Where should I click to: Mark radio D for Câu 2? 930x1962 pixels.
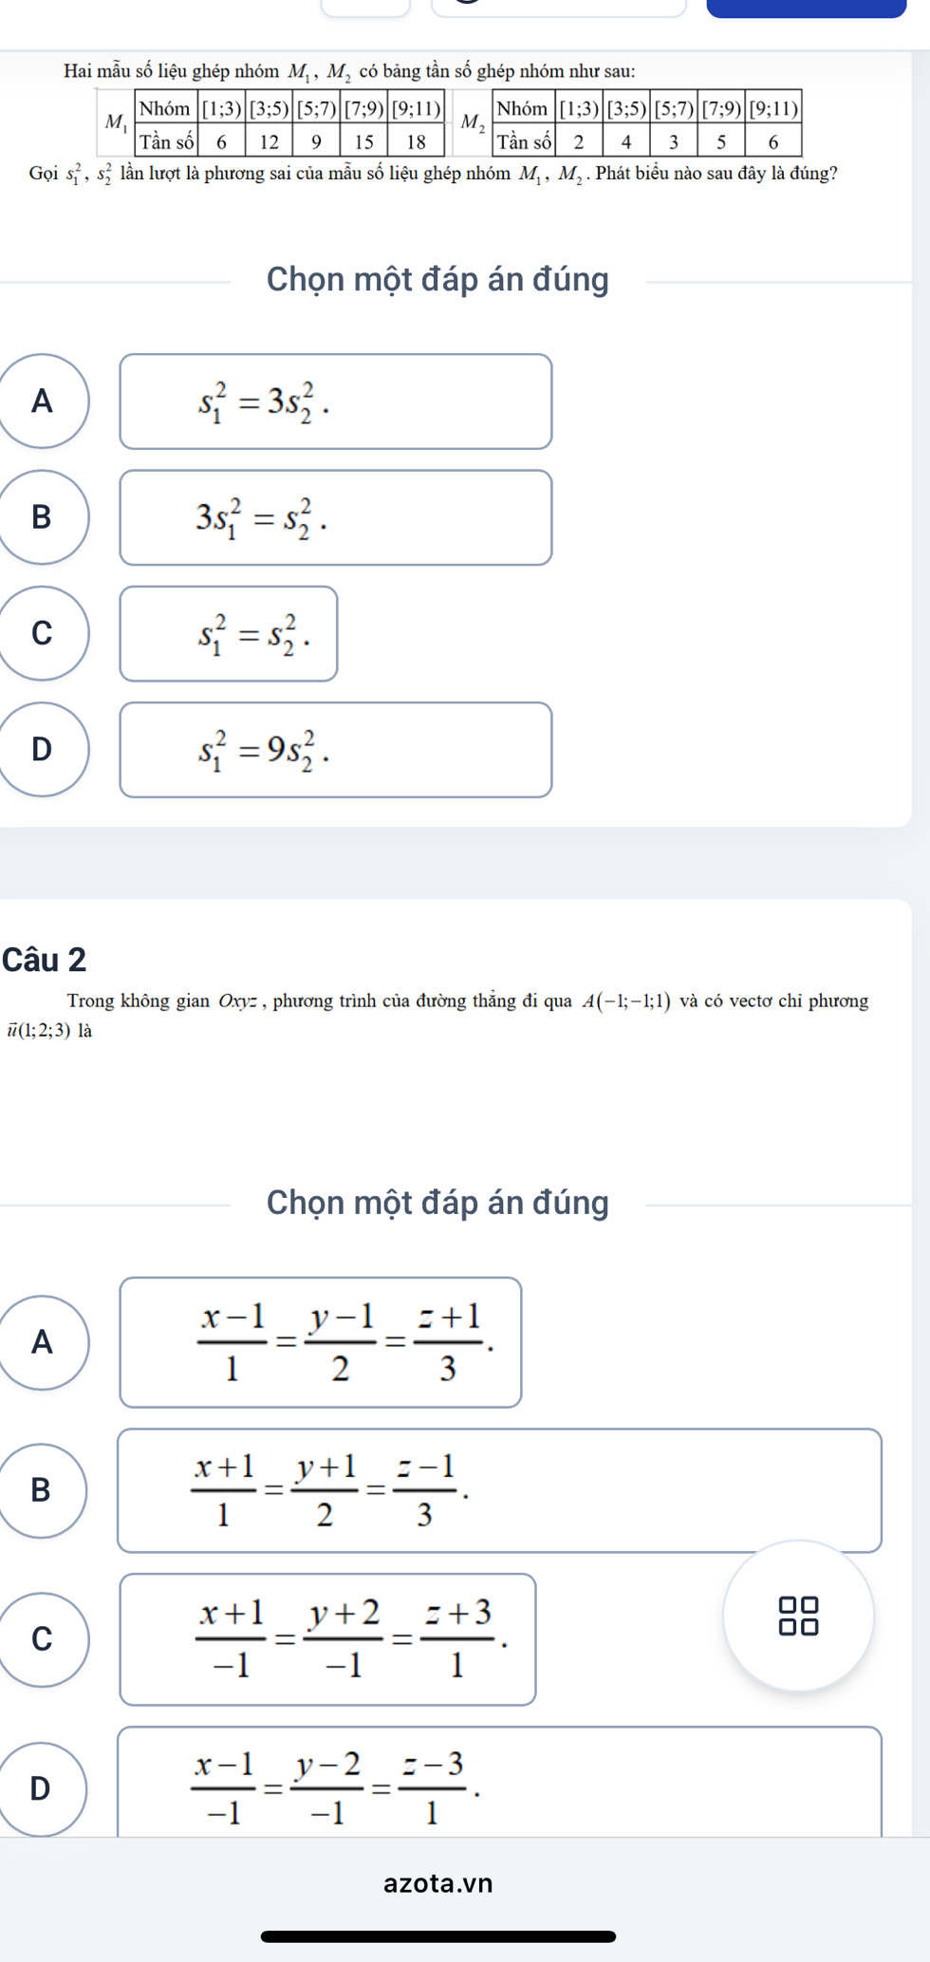click(x=43, y=1788)
